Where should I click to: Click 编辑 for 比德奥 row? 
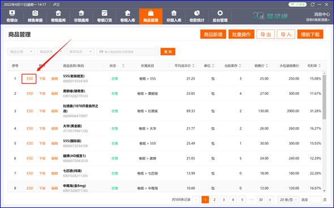pyautogui.click(x=54, y=111)
